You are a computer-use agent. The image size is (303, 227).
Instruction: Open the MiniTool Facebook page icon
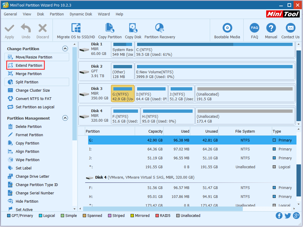point(279,215)
